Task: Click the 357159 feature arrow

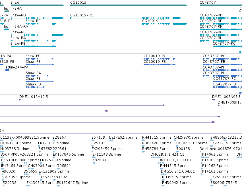Action: point(93,140)
